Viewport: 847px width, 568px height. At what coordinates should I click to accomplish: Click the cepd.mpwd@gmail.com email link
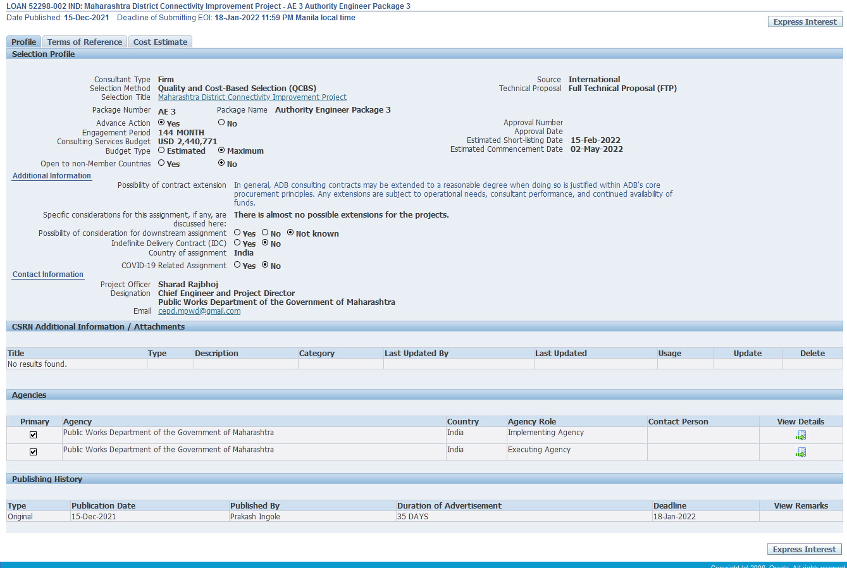coord(199,311)
